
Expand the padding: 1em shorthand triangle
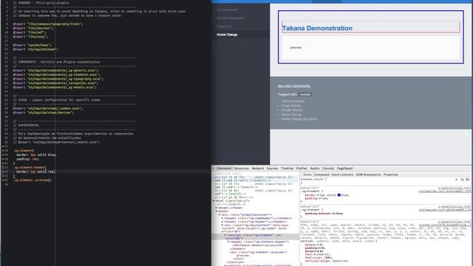[x=320, y=199]
